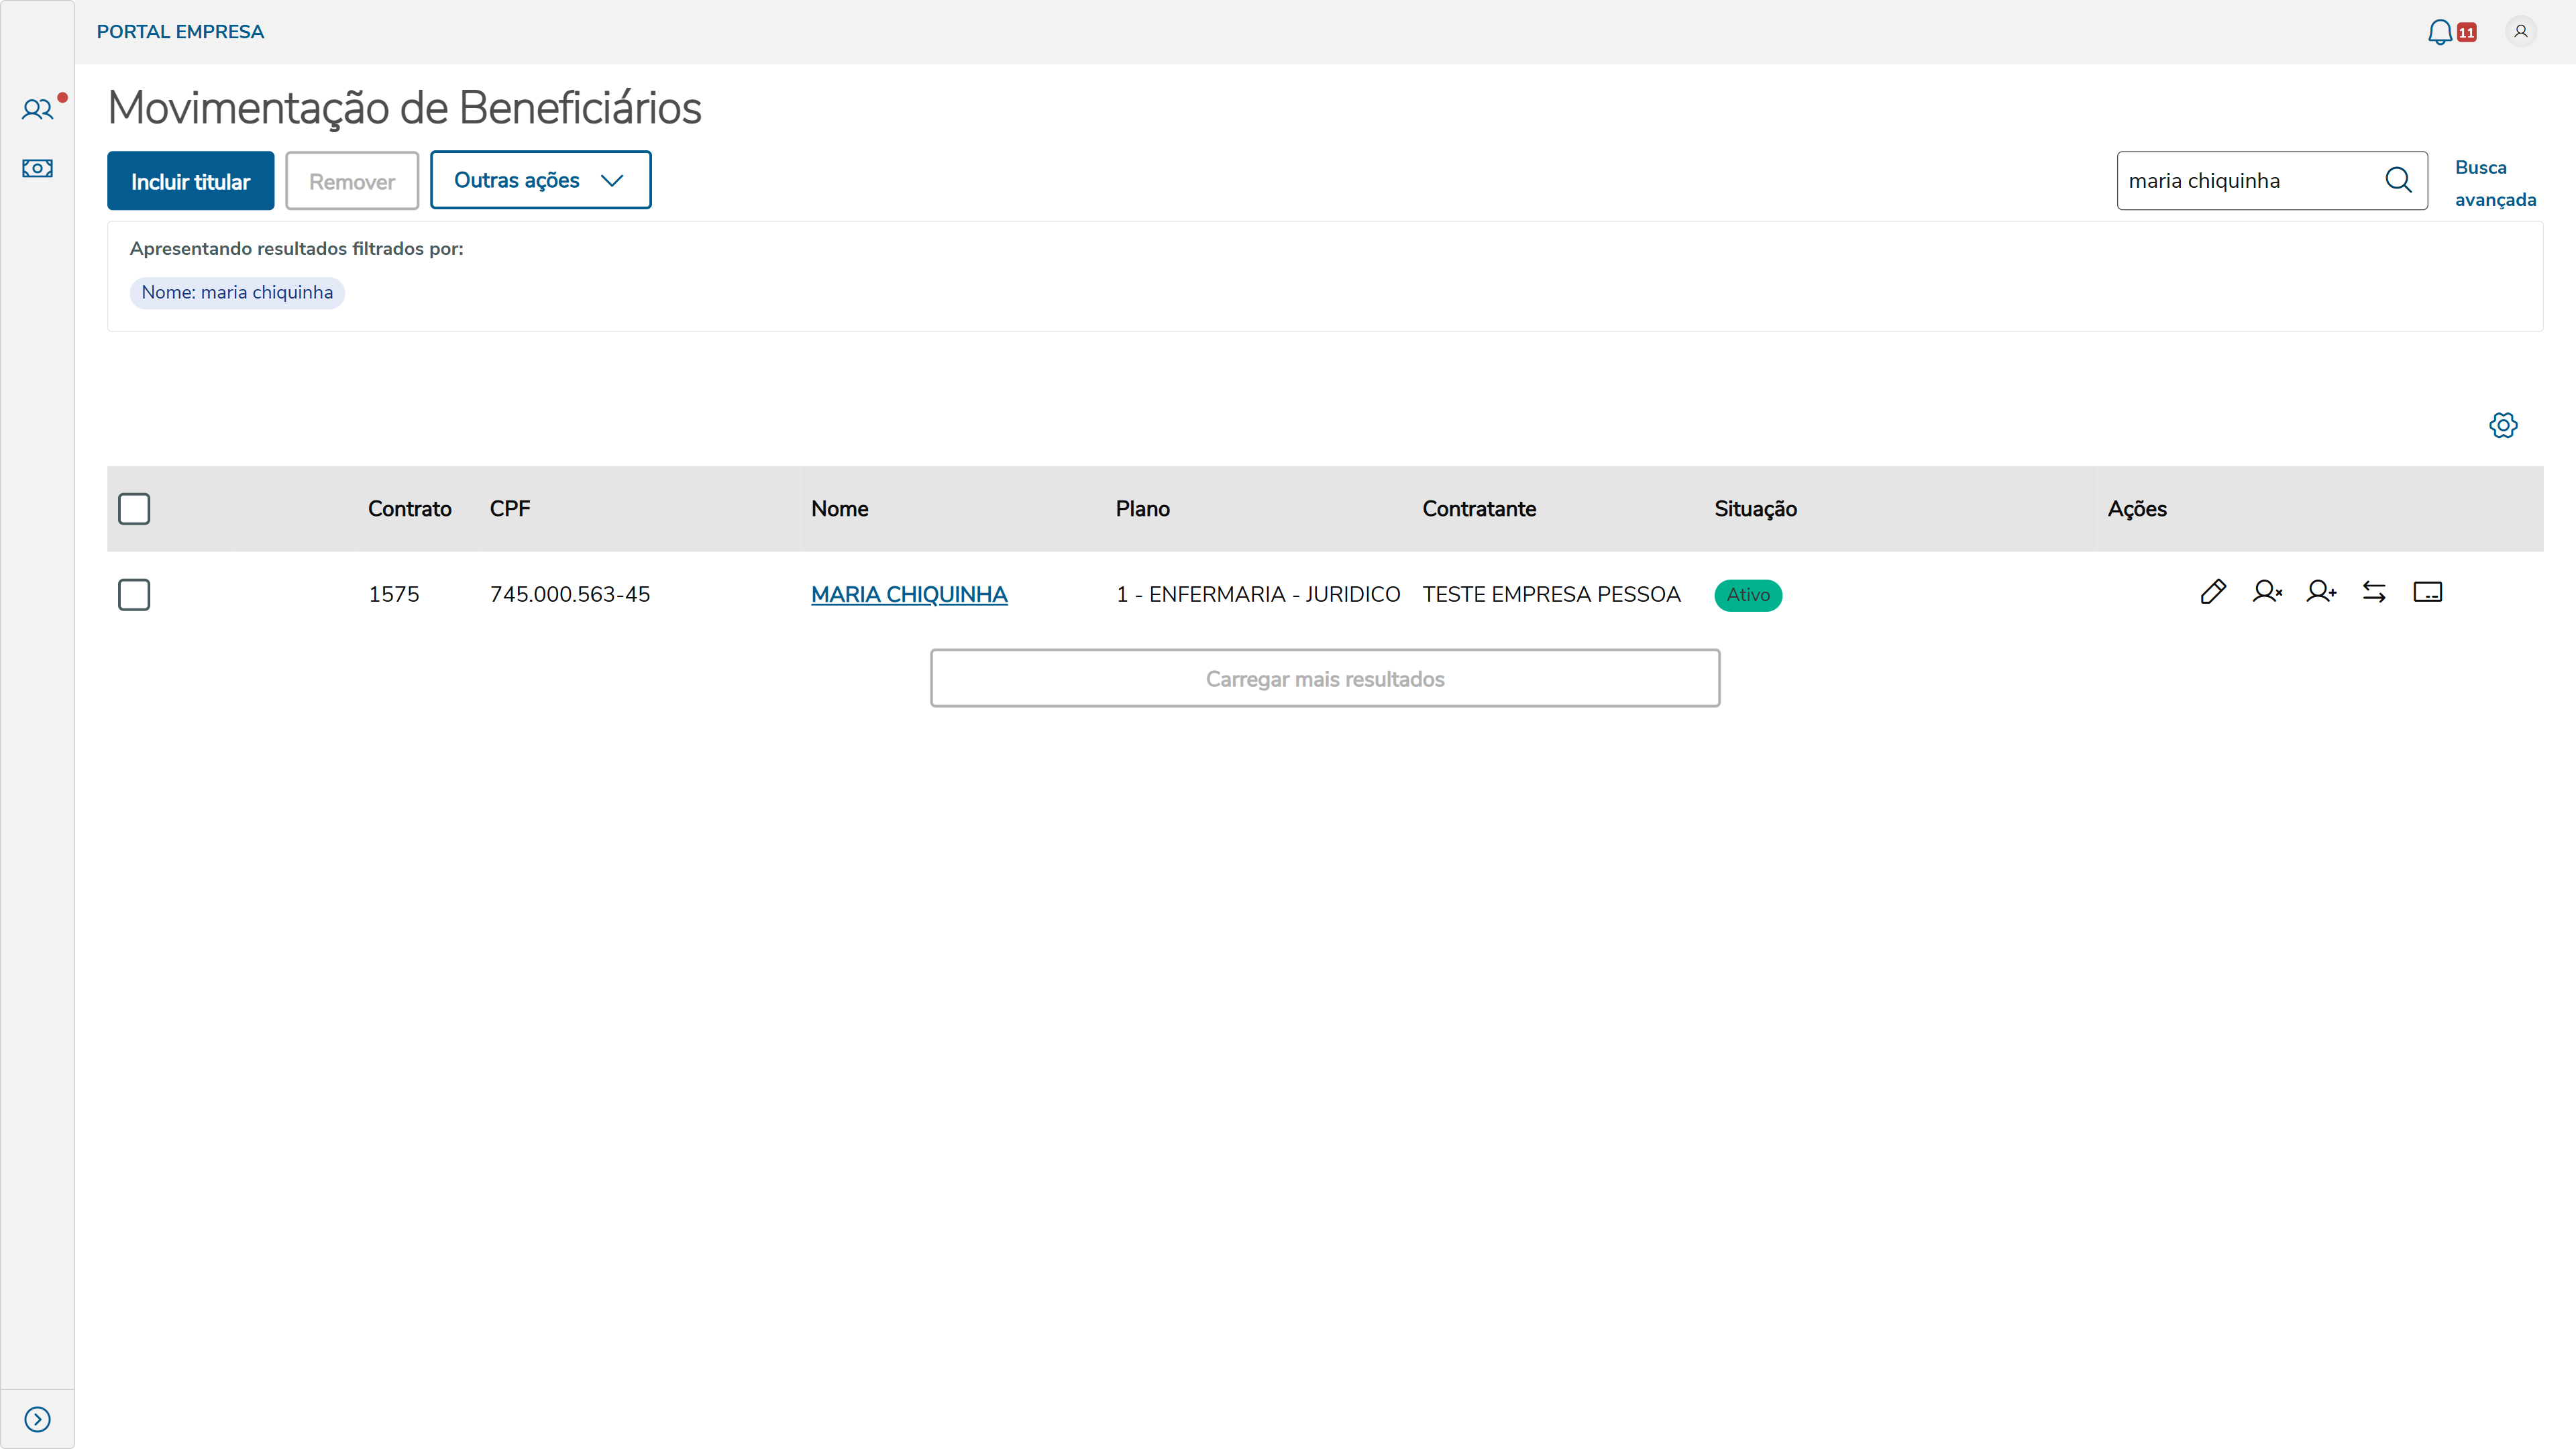Open Busca avançada link

(2494, 183)
